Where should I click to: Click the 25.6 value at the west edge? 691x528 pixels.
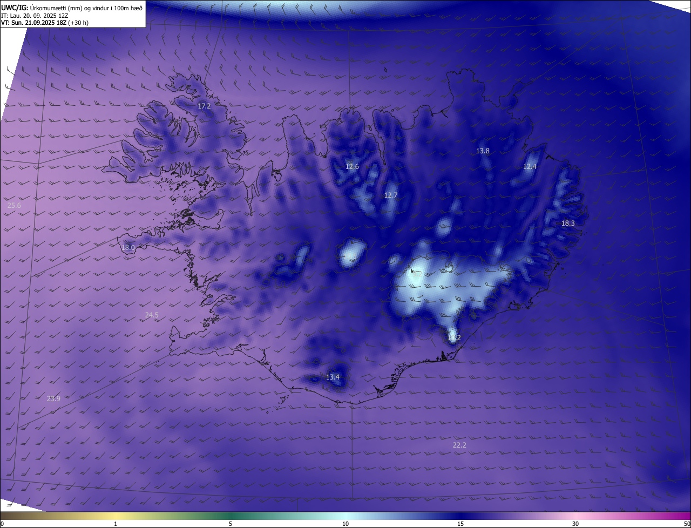click(x=14, y=206)
